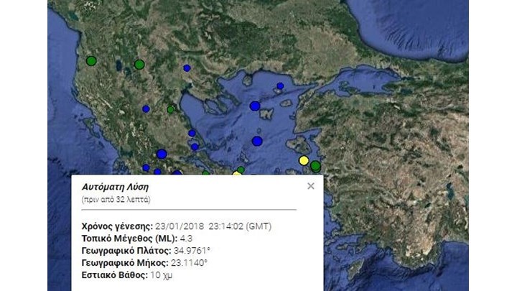517x291 pixels.
Task: Click the depth value '10 χμ'
Action: coord(162,275)
